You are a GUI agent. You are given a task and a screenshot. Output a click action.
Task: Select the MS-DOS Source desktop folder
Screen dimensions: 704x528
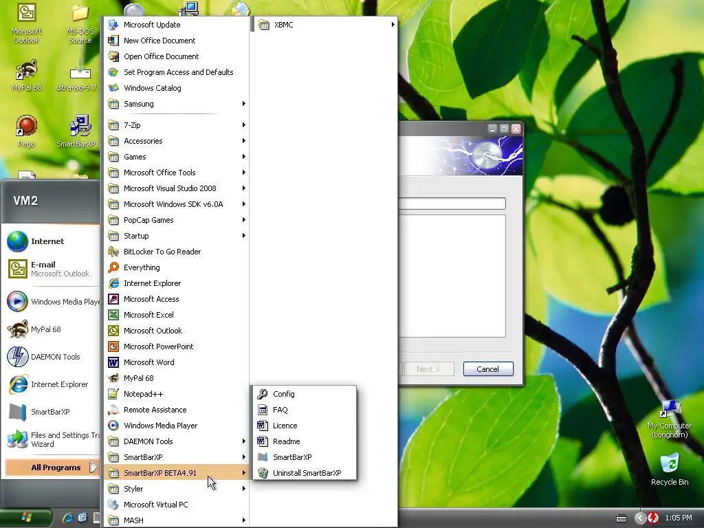(x=80, y=23)
